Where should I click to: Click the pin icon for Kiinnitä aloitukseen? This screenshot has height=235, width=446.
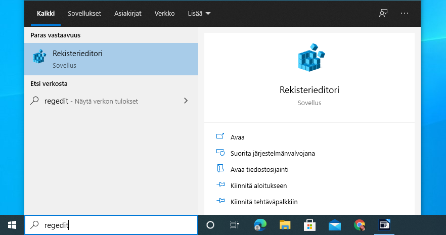coord(220,184)
